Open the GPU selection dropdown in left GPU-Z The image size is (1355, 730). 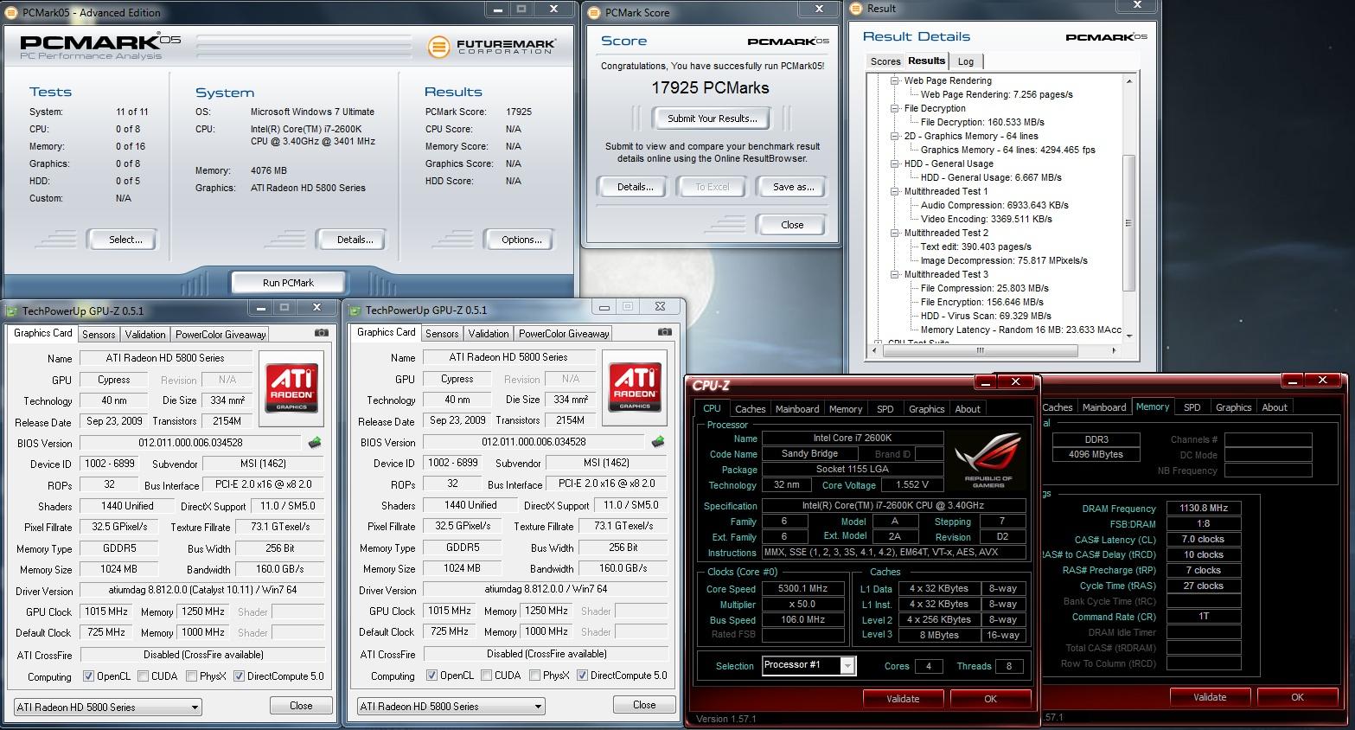[x=108, y=707]
